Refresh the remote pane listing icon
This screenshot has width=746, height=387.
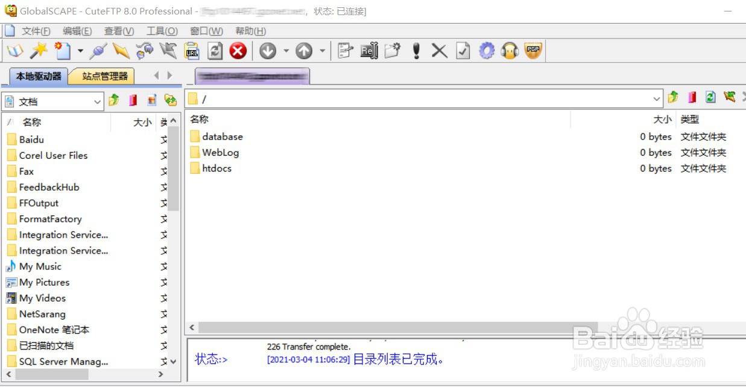click(x=711, y=97)
